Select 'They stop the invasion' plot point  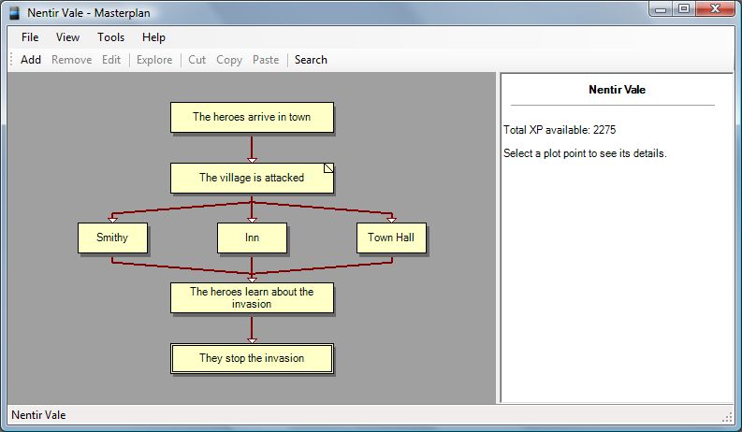tap(252, 358)
